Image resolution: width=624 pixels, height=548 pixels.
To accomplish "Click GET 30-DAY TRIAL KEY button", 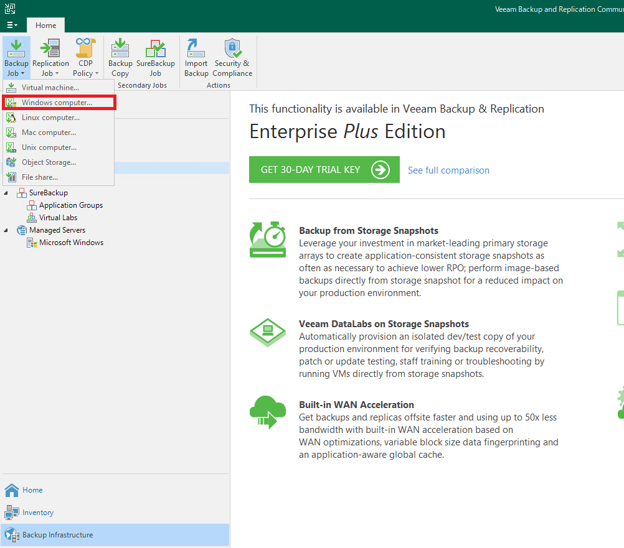I will (324, 170).
